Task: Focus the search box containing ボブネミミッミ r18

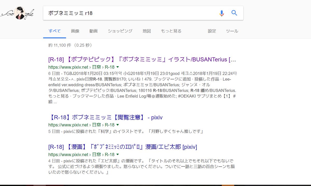Action: tap(143, 13)
